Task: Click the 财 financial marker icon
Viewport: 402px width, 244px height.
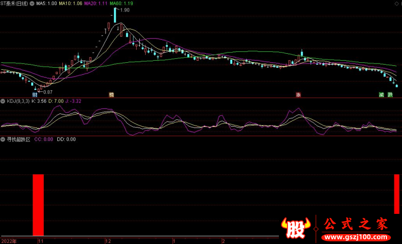Action: 35,94
